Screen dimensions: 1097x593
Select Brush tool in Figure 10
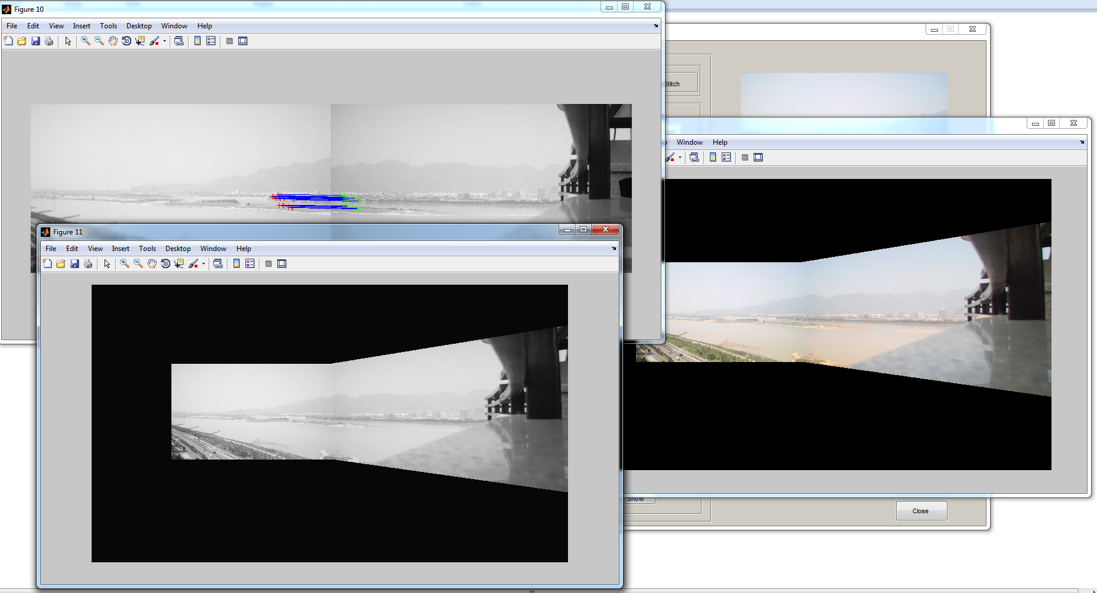point(154,41)
